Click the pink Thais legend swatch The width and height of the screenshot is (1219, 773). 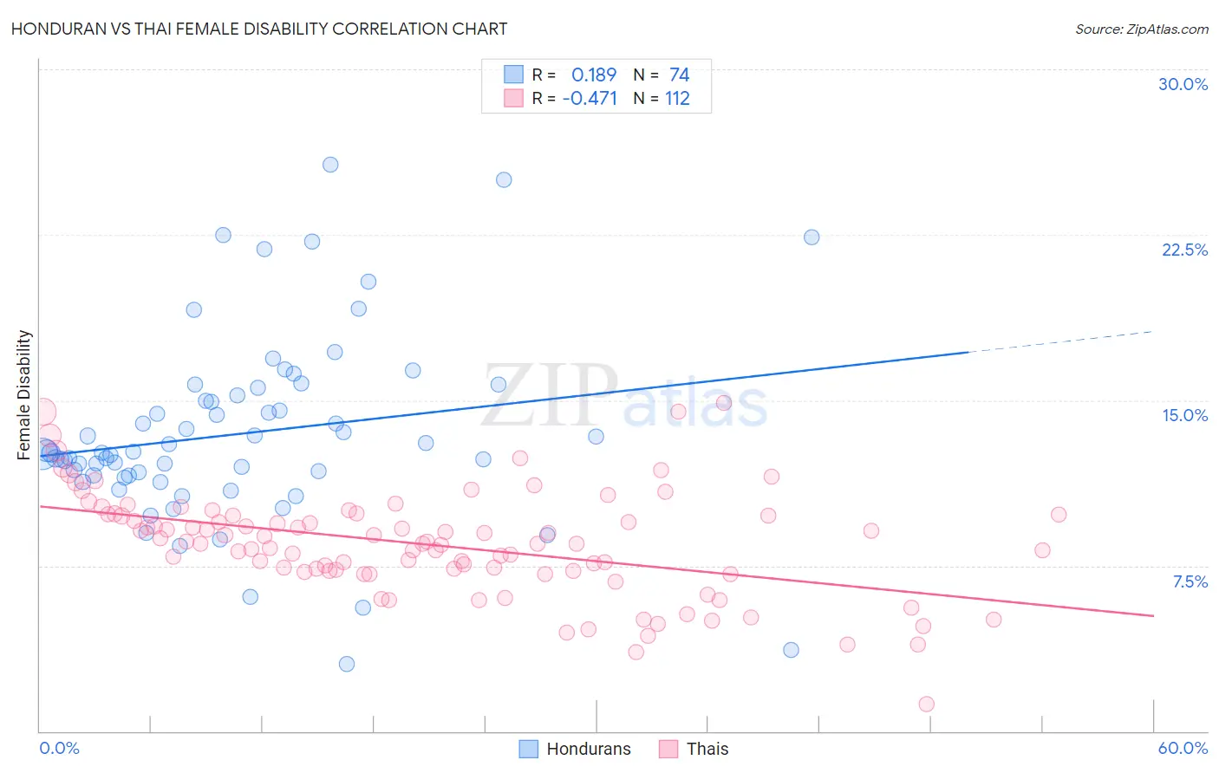(x=668, y=749)
